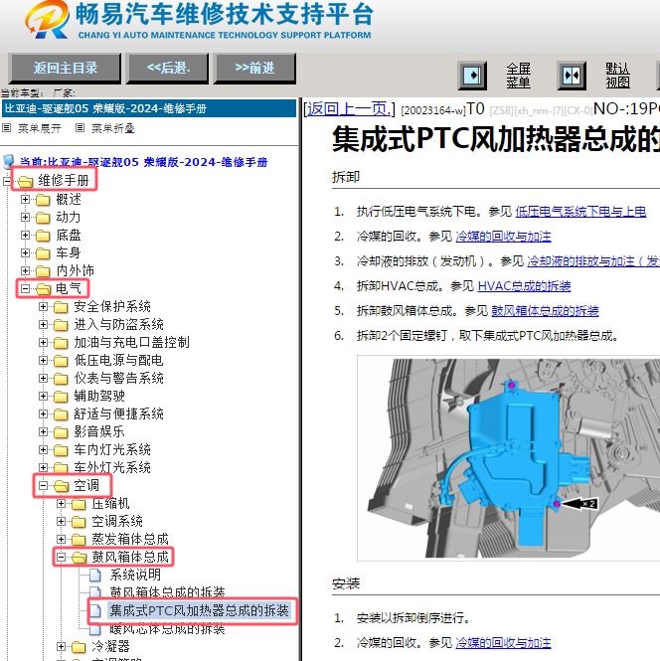
Task: Expand the 辅助驾驶 folder
Action: point(43,396)
